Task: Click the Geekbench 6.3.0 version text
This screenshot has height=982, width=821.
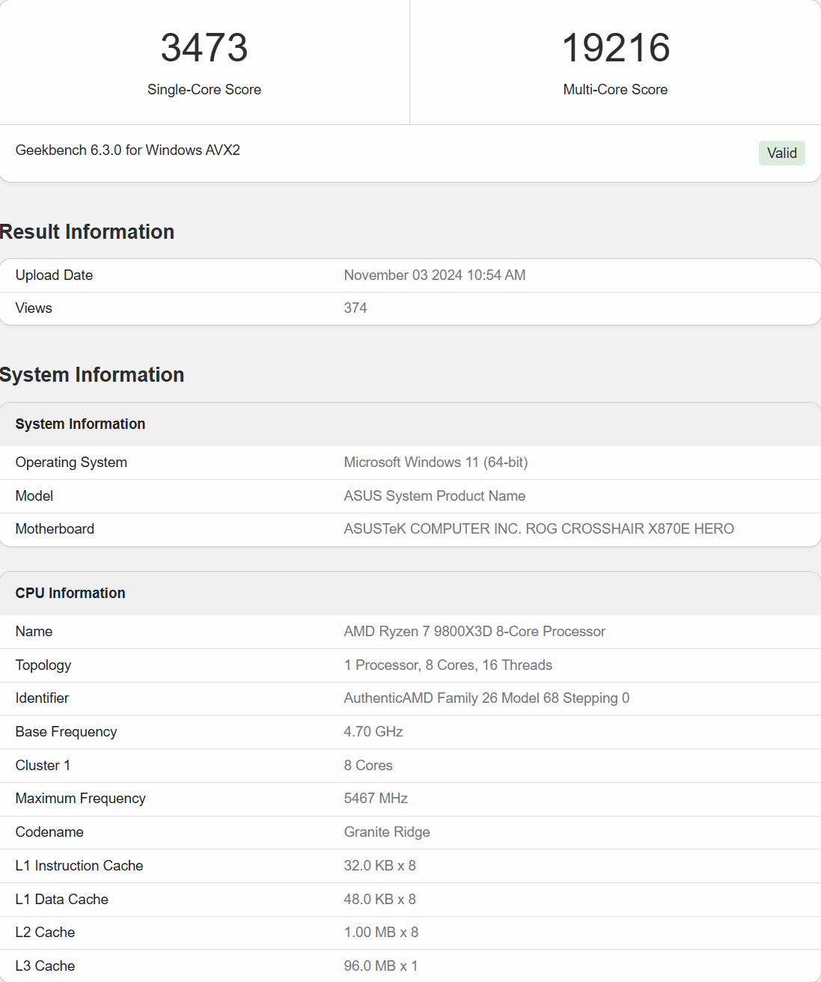Action: (128, 150)
